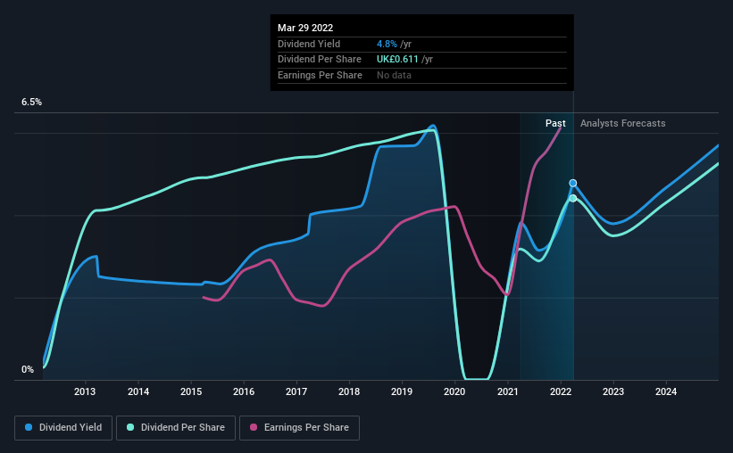This screenshot has height=453, width=733.
Task: Click the 2016 x-axis label
Action: pyautogui.click(x=244, y=391)
